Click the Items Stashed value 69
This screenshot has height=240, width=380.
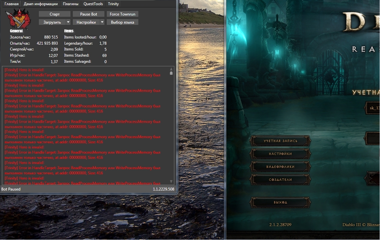tap(104, 55)
